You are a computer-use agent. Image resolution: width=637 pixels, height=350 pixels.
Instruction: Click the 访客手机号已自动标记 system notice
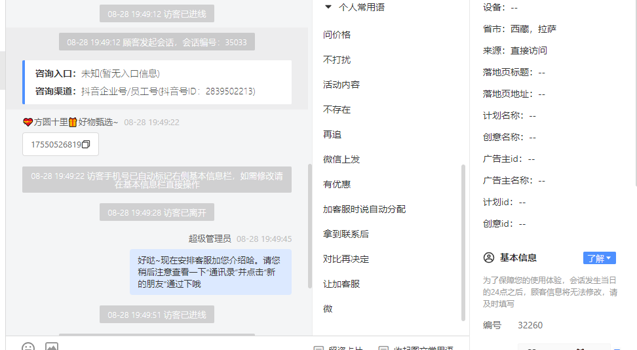pos(157,180)
